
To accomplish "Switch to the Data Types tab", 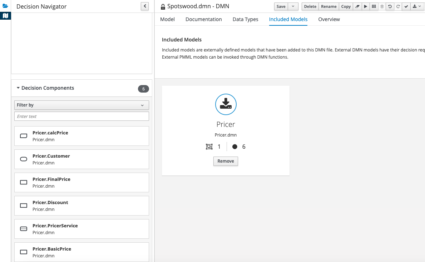I will pos(245,19).
